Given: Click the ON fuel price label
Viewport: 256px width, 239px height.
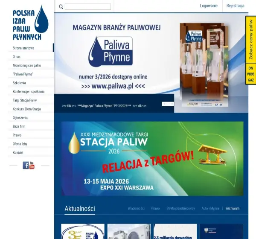Looking at the screenshot, I should pyautogui.click(x=251, y=68).
